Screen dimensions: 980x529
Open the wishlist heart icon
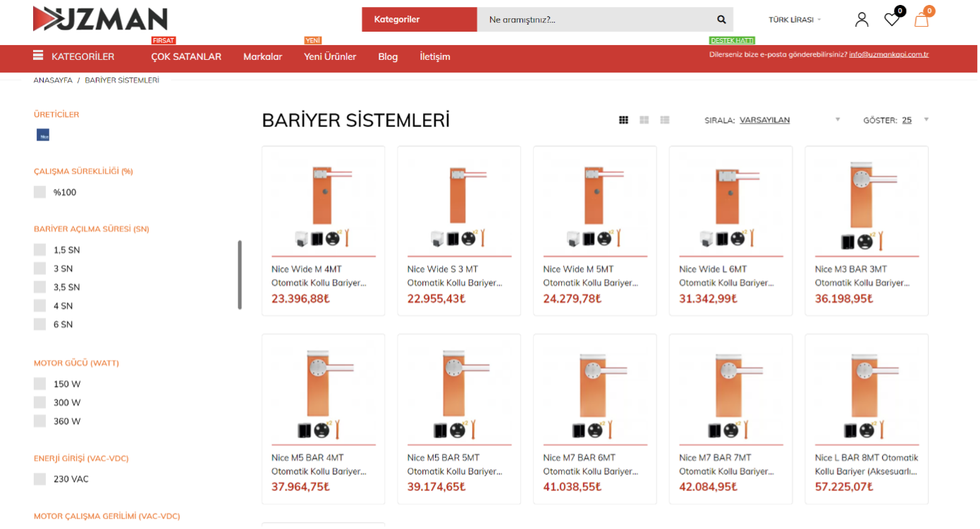[x=892, y=20]
